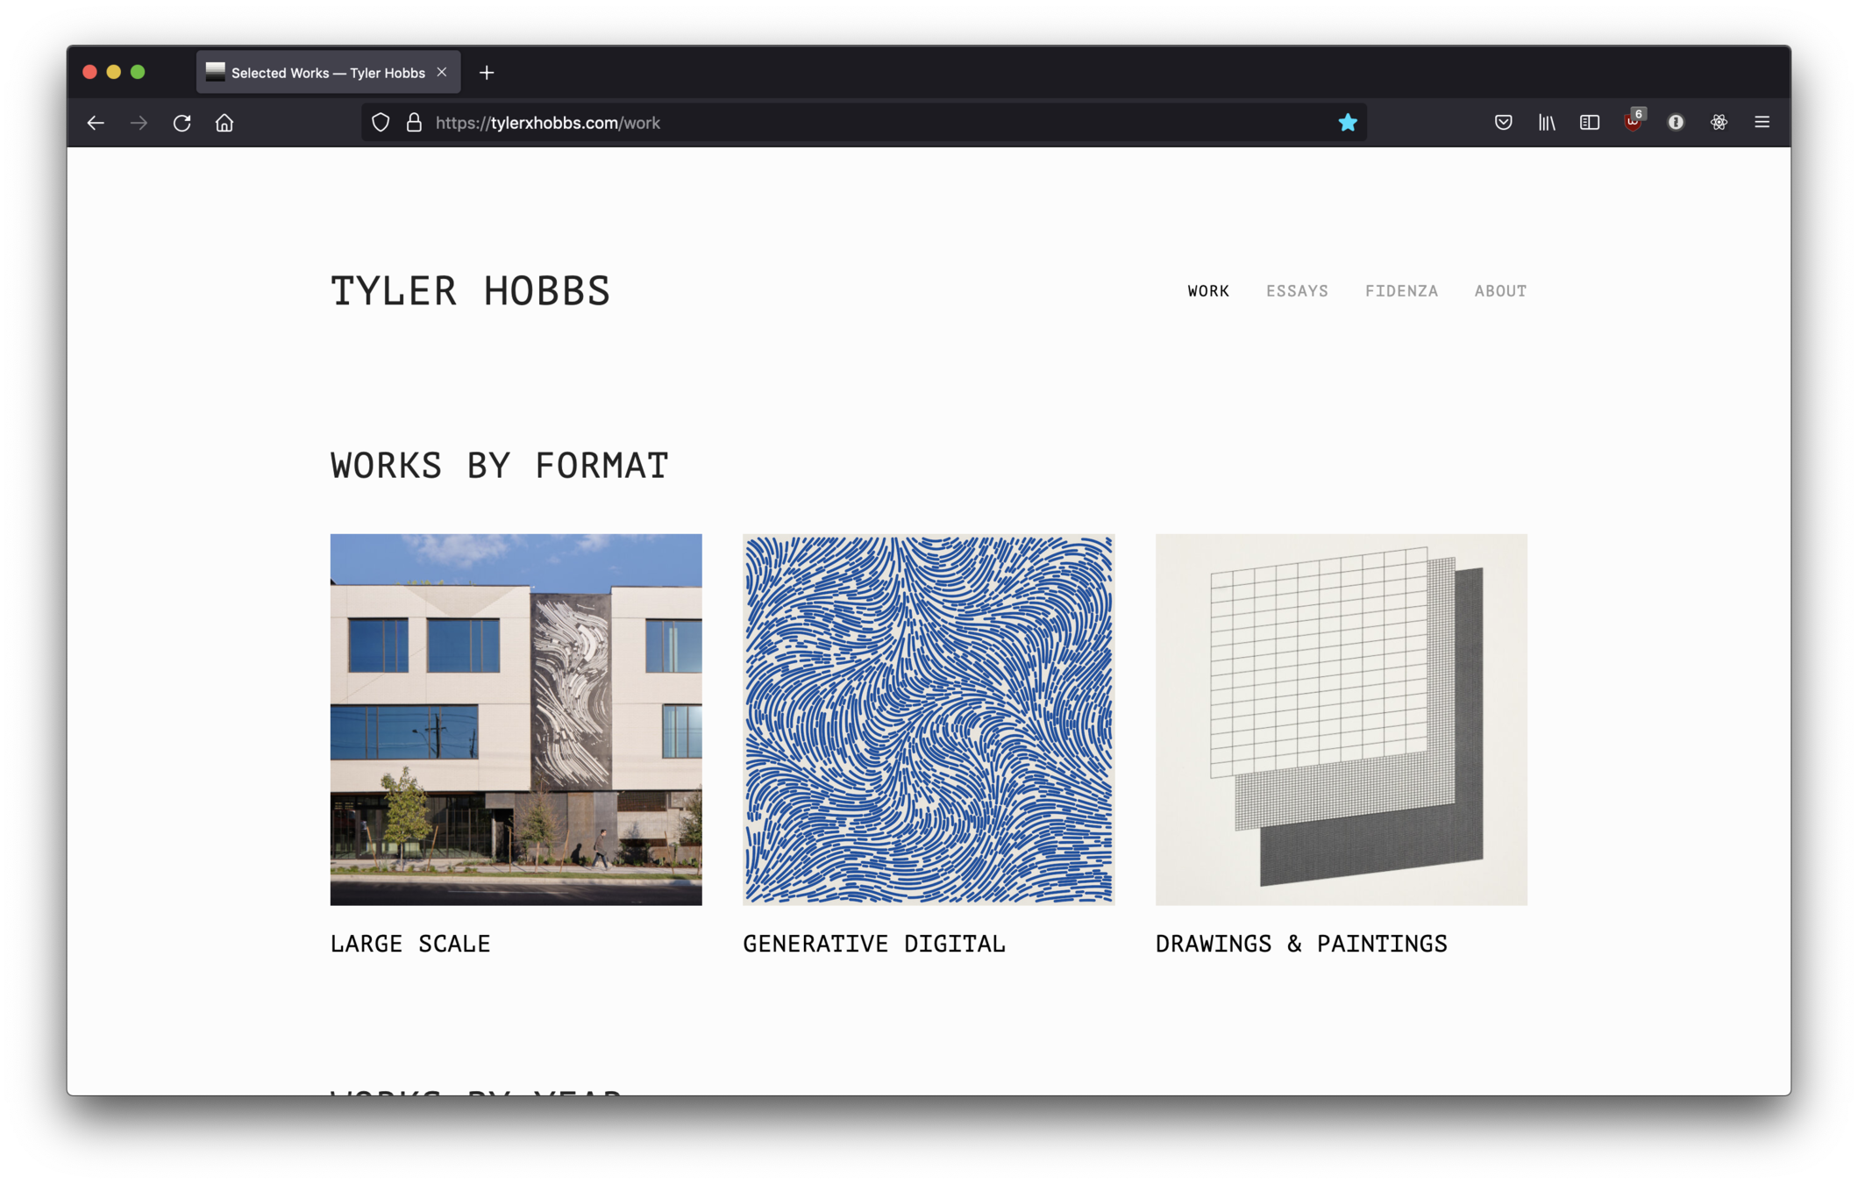
Task: Click the React developer tools extension icon
Action: click(1719, 123)
